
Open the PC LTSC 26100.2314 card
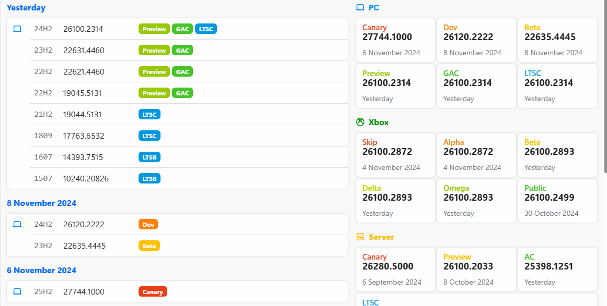tap(557, 86)
